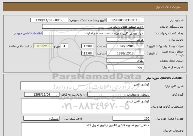
Task: Click the deadline time field 15:00
Action: click(88, 46)
